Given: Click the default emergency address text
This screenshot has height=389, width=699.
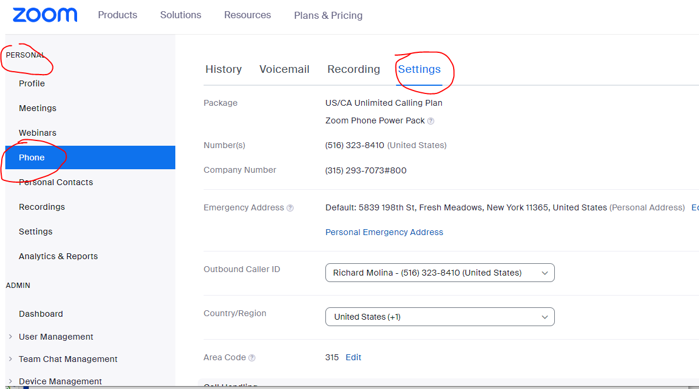Looking at the screenshot, I should (x=467, y=207).
